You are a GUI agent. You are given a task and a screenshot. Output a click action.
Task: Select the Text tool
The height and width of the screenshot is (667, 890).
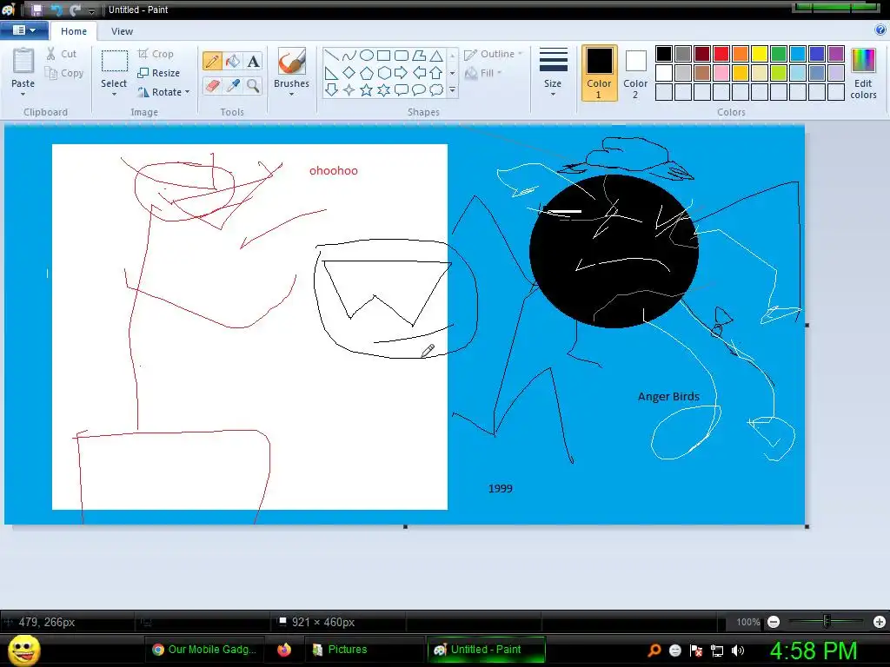coord(253,62)
